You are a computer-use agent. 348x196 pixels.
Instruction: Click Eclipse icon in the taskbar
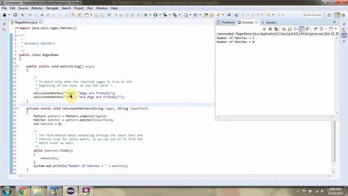(70, 191)
